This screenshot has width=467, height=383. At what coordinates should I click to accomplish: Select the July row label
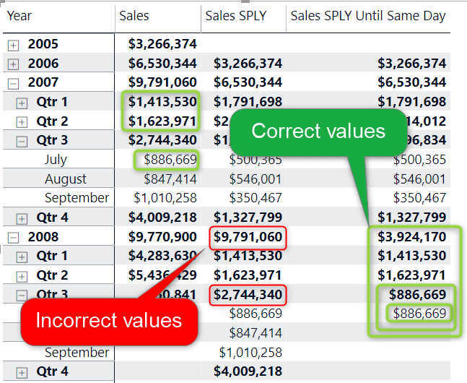56,160
